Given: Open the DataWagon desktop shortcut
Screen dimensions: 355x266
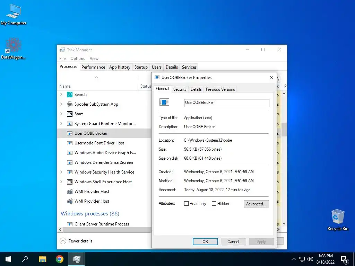Looking at the screenshot, I should pyautogui.click(x=14, y=48).
